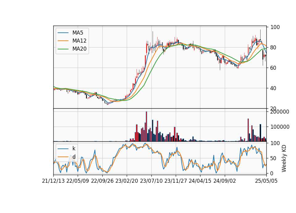Click the KD axis 0 tick label

coord(272,173)
